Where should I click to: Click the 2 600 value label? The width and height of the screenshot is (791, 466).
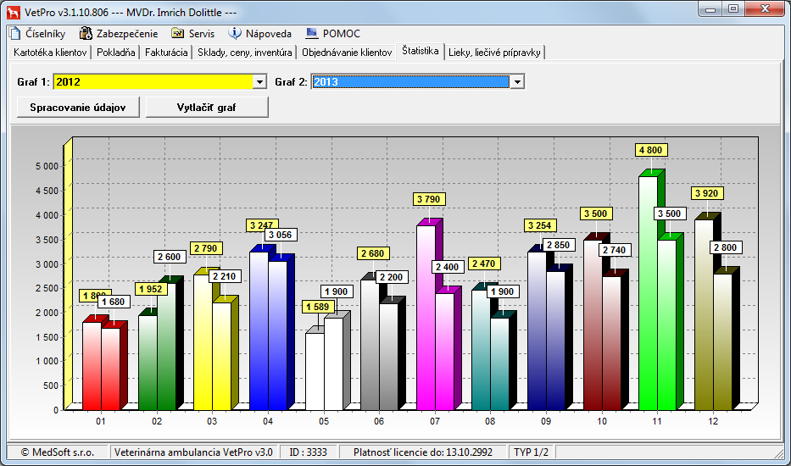170,258
